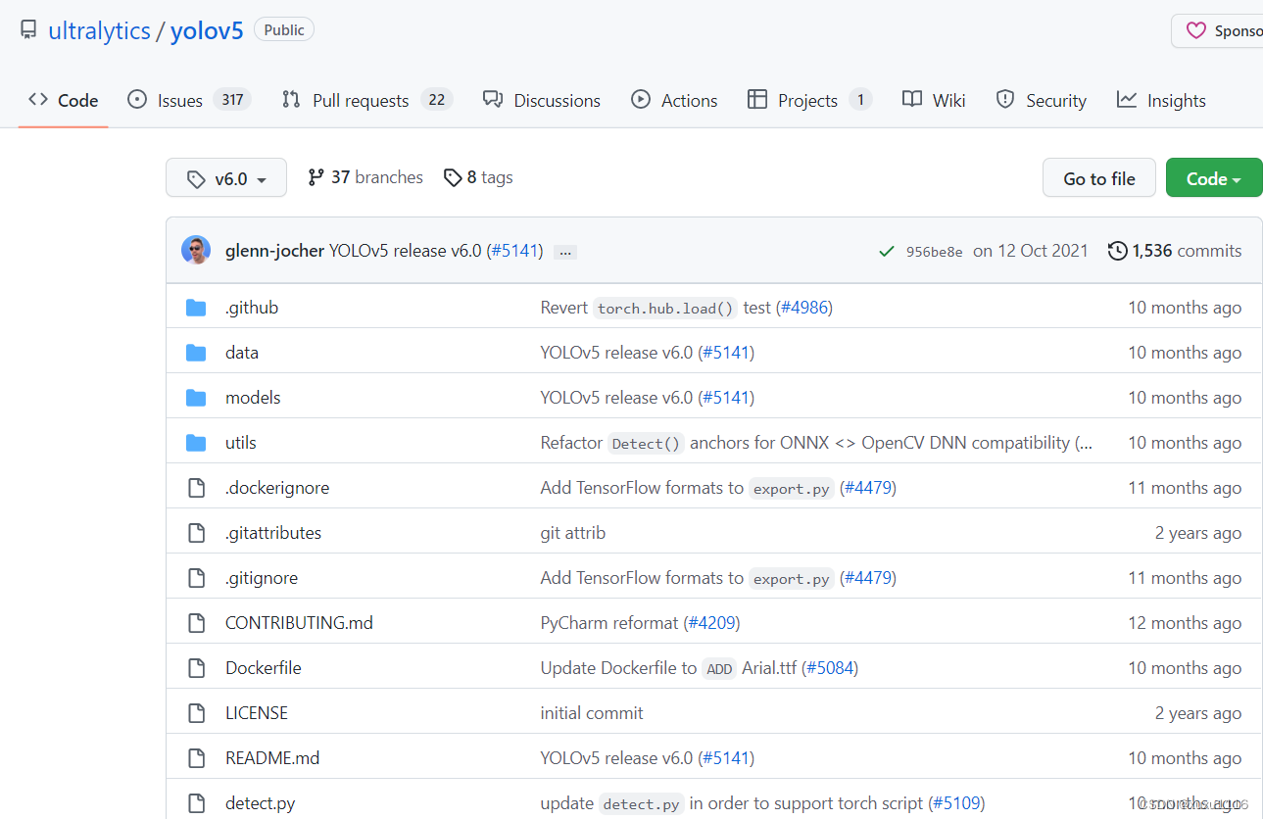Viewport: 1263px width, 819px height.
Task: Open commit hash 956be8e
Action: point(934,252)
